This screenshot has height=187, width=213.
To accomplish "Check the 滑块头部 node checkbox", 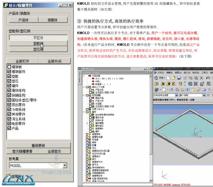I will (90, 117).
